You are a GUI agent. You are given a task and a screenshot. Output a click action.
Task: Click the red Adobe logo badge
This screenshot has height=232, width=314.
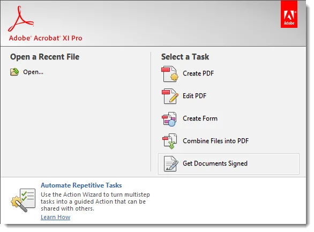[289, 14]
